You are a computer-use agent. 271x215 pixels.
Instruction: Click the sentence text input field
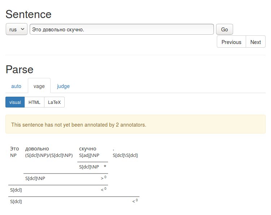click(x=121, y=30)
